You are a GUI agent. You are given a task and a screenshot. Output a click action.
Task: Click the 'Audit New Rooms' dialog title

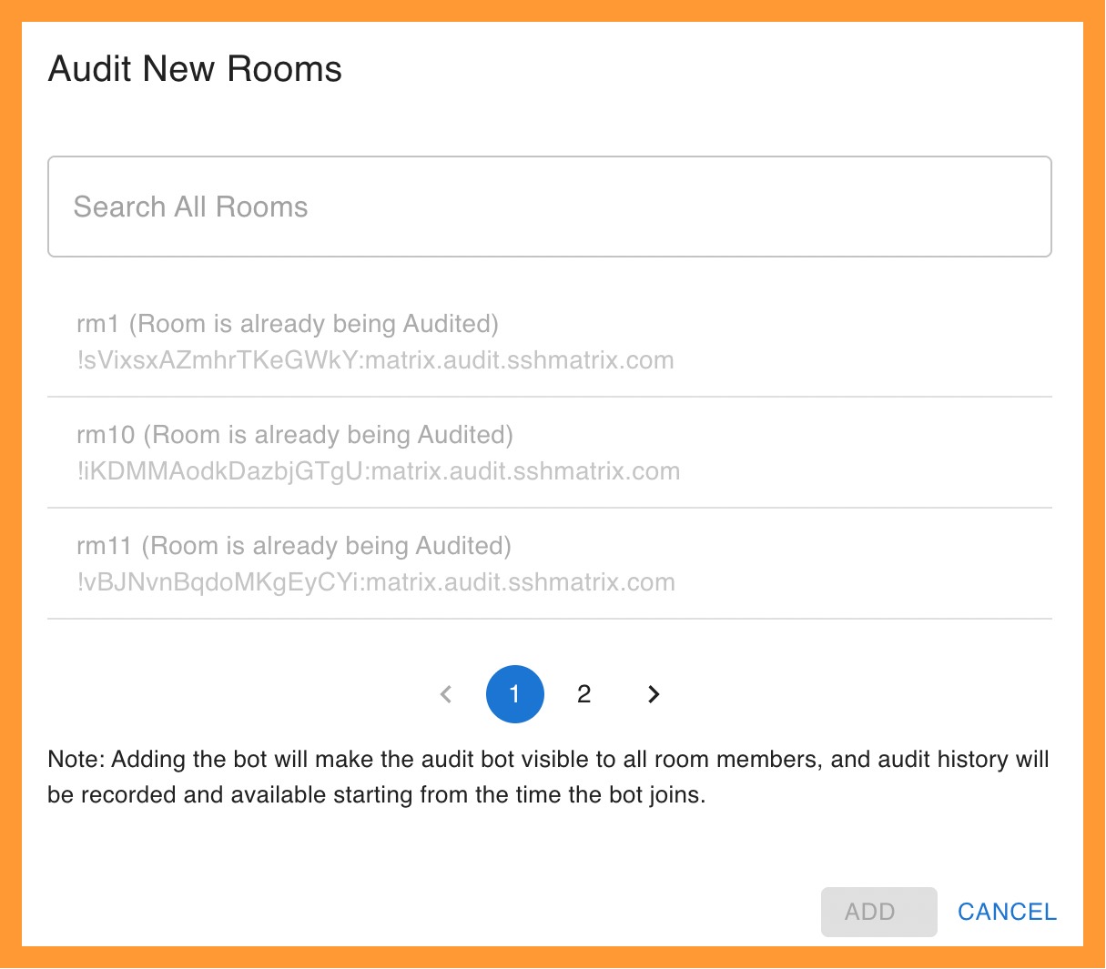[x=195, y=69]
